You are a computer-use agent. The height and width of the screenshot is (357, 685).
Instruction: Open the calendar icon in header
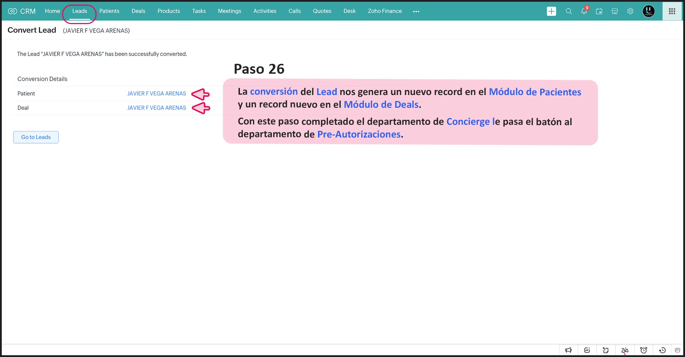[x=599, y=11]
